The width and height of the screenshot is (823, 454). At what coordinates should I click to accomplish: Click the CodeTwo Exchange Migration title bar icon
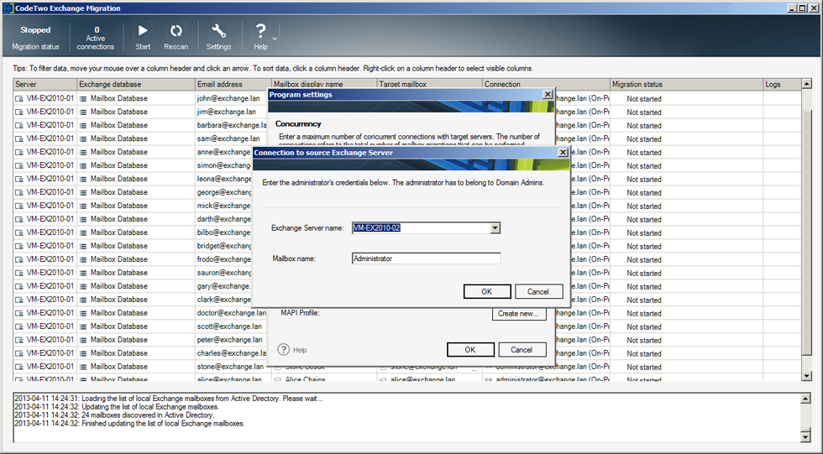(8, 8)
